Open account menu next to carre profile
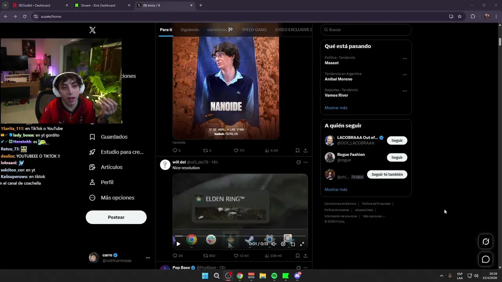502x282 pixels. (148, 258)
